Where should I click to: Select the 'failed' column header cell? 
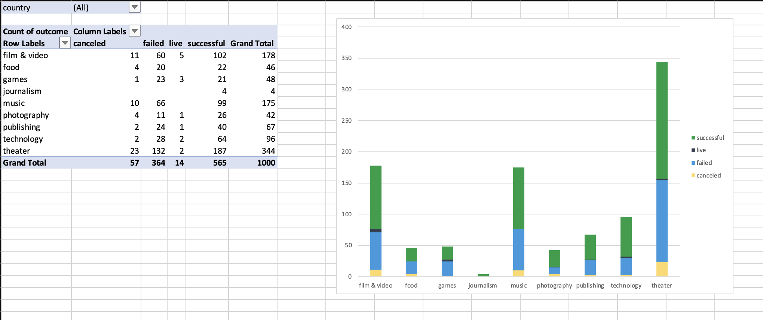point(153,43)
